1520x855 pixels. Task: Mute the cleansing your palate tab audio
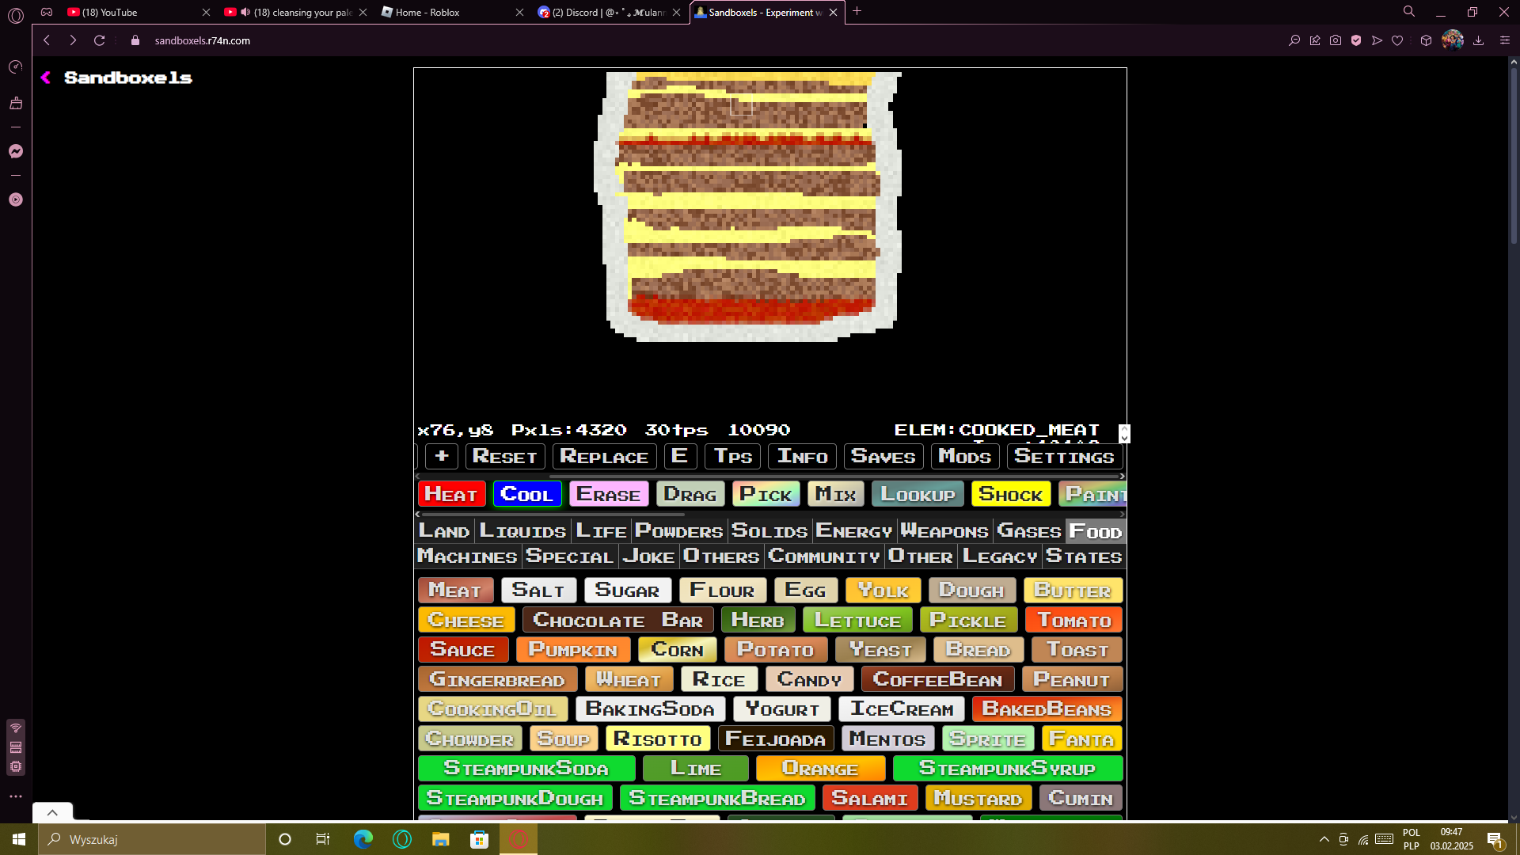pyautogui.click(x=245, y=12)
